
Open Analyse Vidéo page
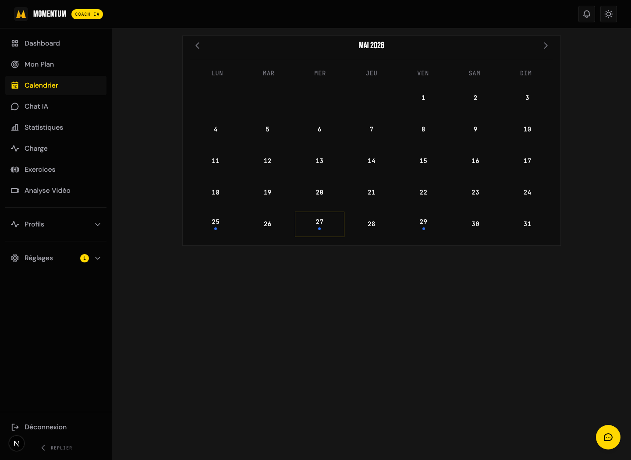tap(56, 191)
